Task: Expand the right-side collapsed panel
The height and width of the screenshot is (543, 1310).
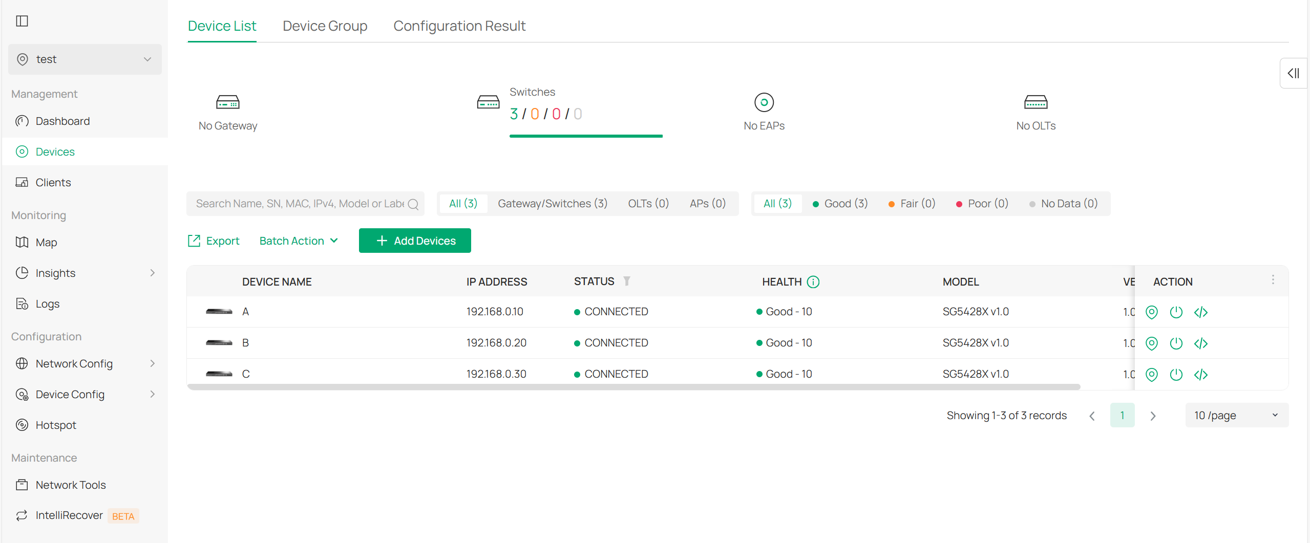Action: click(x=1293, y=73)
